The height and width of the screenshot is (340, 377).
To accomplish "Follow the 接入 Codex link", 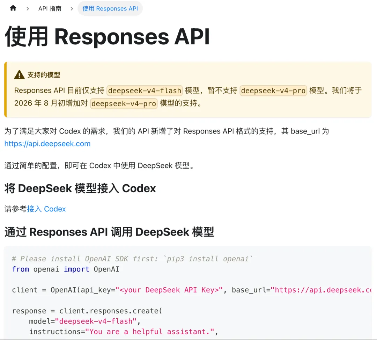I will tap(46, 209).
